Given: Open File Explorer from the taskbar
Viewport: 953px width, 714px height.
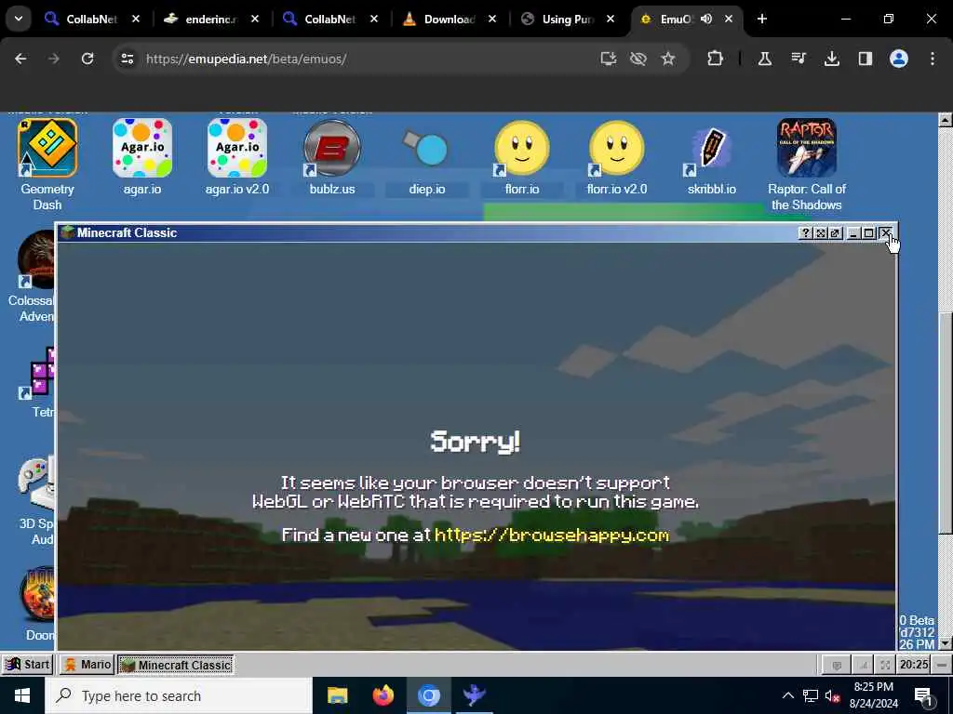Looking at the screenshot, I should pos(337,695).
